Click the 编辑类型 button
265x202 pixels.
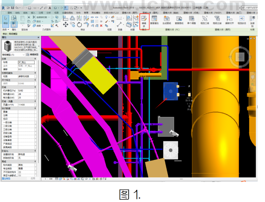click(32, 55)
